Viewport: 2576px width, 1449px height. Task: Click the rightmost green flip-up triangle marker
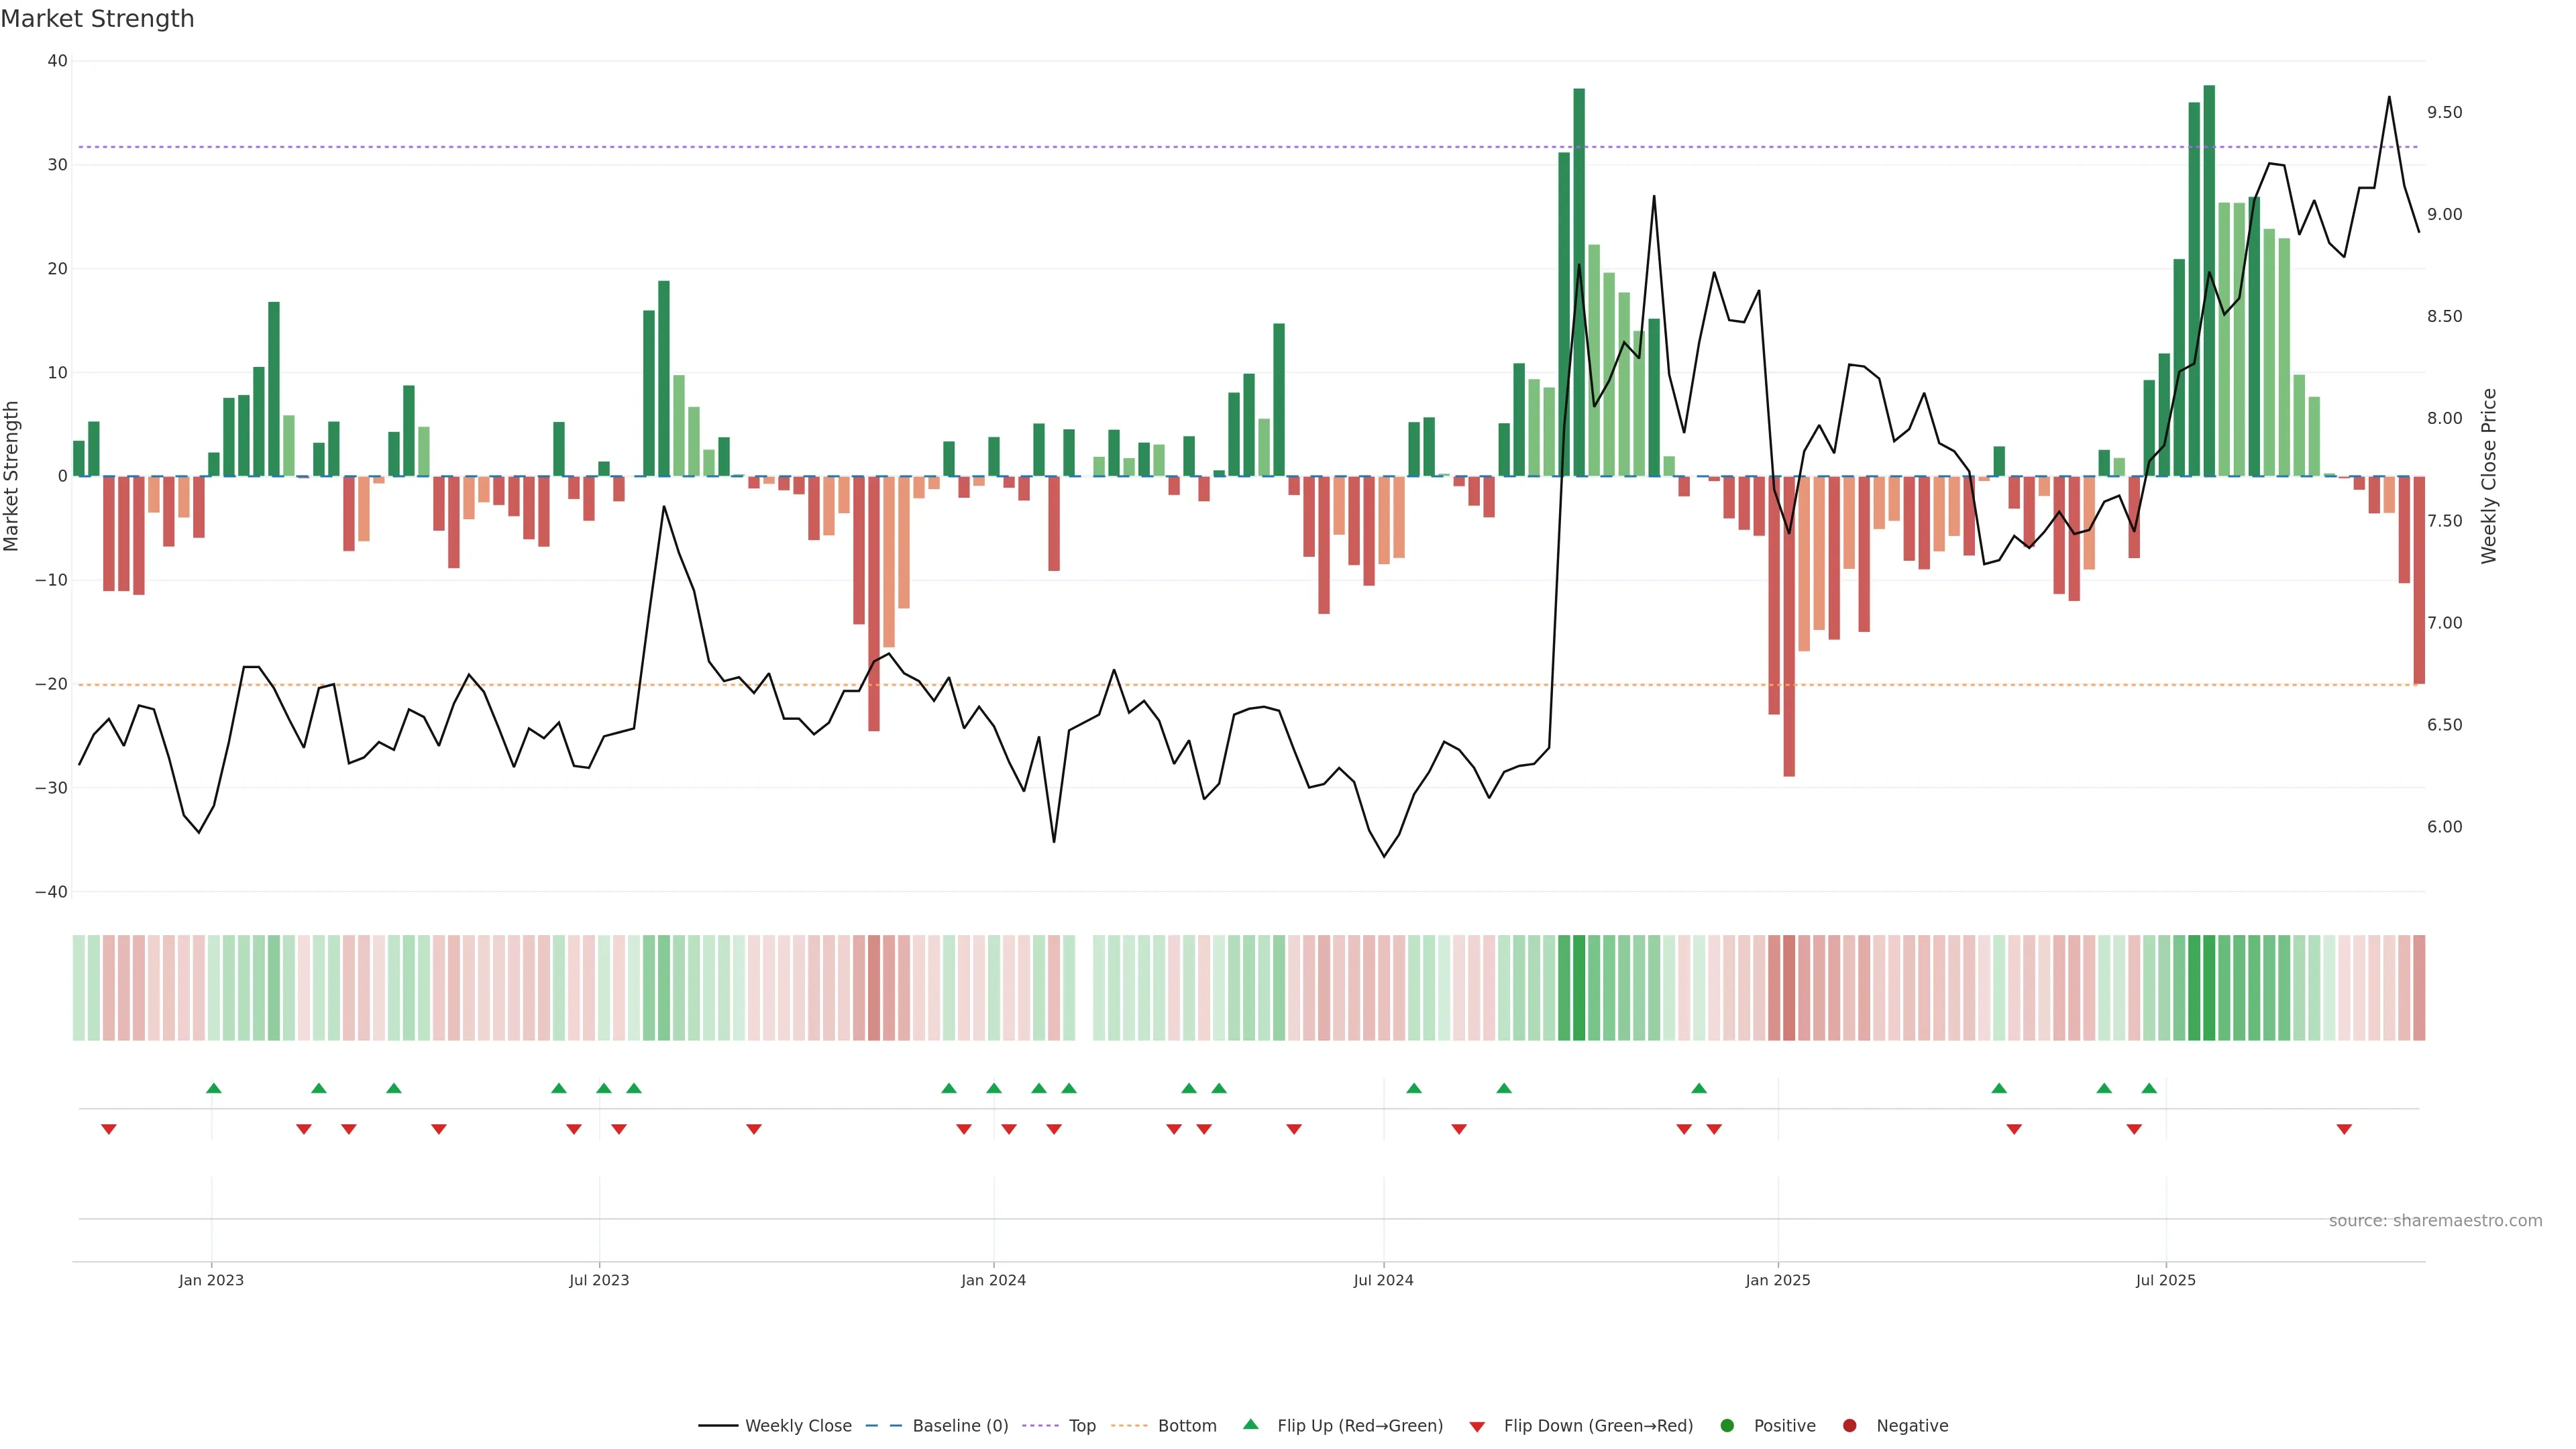[2149, 1088]
